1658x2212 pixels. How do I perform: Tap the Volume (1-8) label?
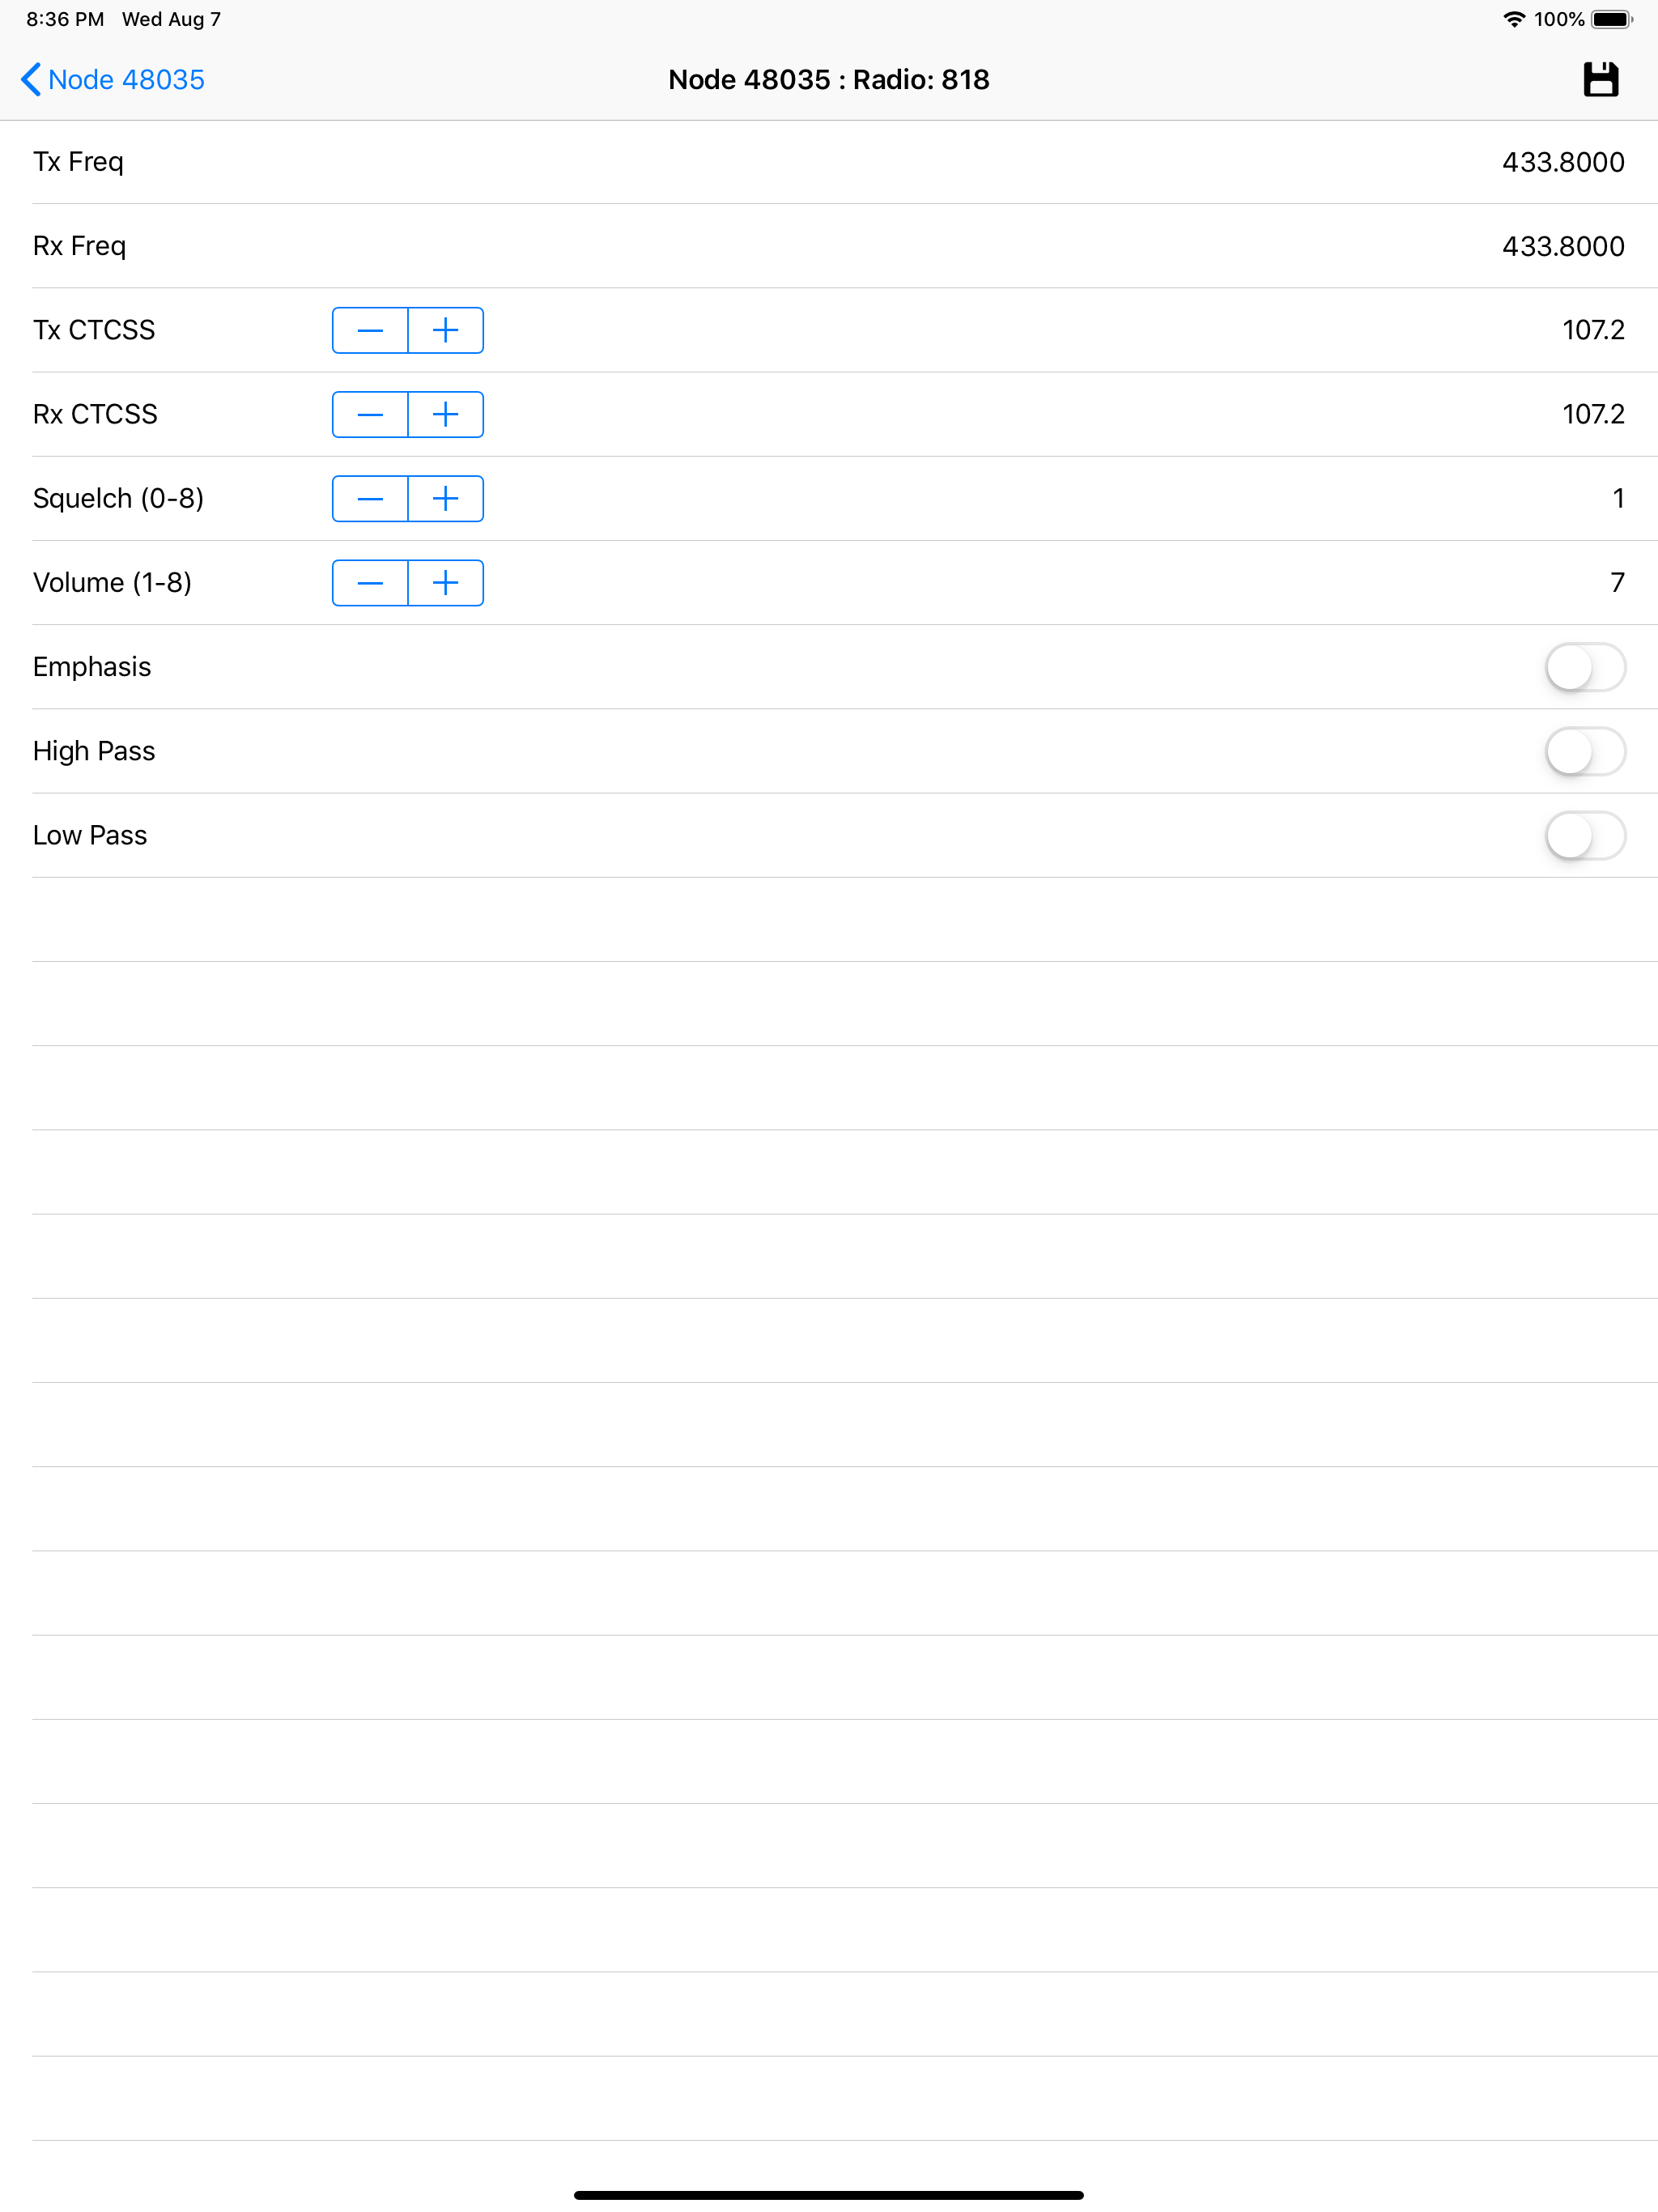pos(112,582)
